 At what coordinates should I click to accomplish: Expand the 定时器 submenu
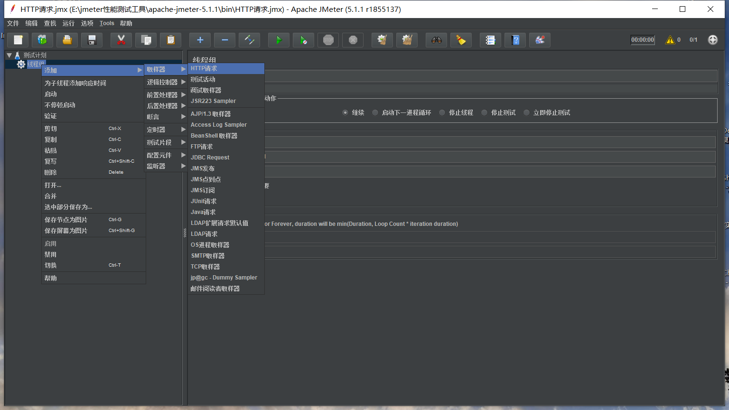pos(165,130)
